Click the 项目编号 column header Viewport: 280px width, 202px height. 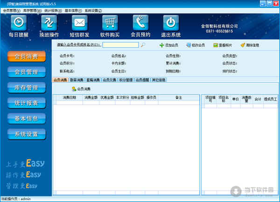pos(210,99)
